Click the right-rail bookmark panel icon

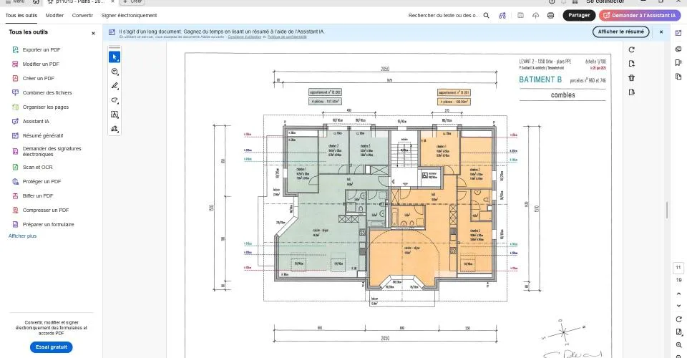click(x=678, y=63)
